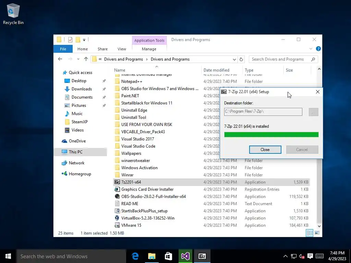Image resolution: width=351 pixels, height=263 pixels.
Task: Open the Store taskbar icon
Action: pos(168,256)
